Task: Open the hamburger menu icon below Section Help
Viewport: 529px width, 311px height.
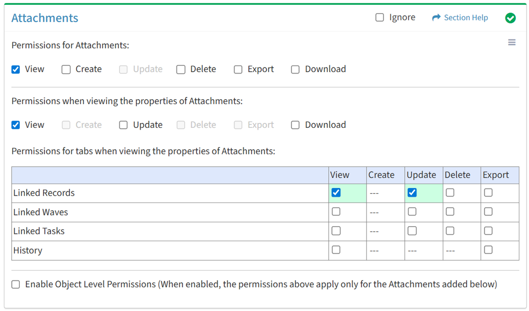Action: pyautogui.click(x=512, y=42)
